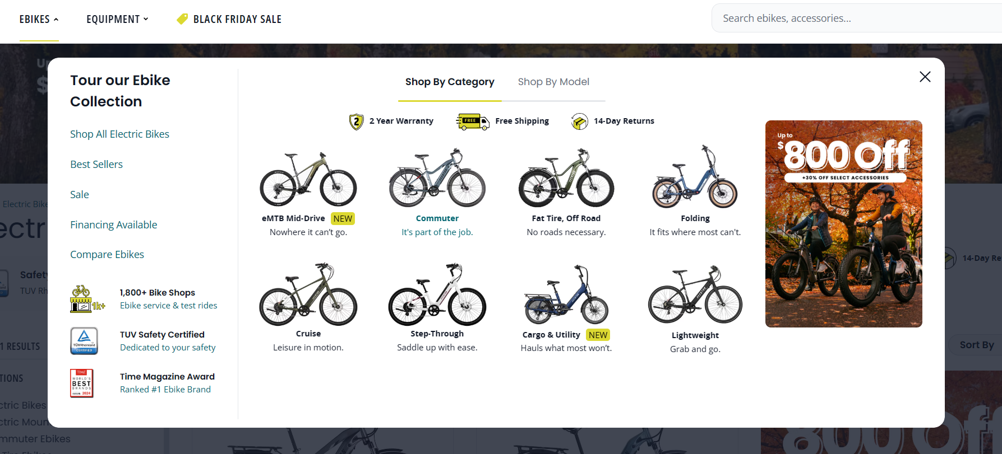Select the Folding ebike thumbnail

(x=695, y=177)
